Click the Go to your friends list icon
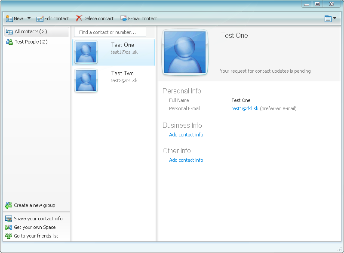This screenshot has height=253, width=344. click(9, 236)
